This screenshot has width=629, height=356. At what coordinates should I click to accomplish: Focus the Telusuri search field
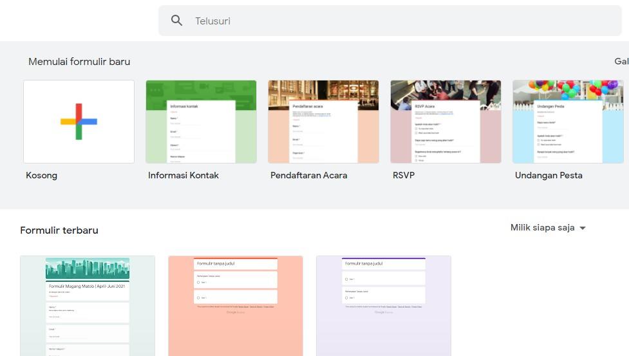point(390,21)
